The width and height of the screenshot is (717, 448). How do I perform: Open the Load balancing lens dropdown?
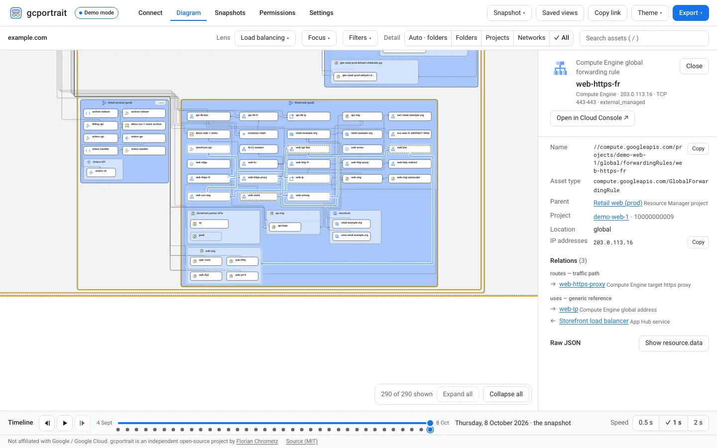click(265, 38)
